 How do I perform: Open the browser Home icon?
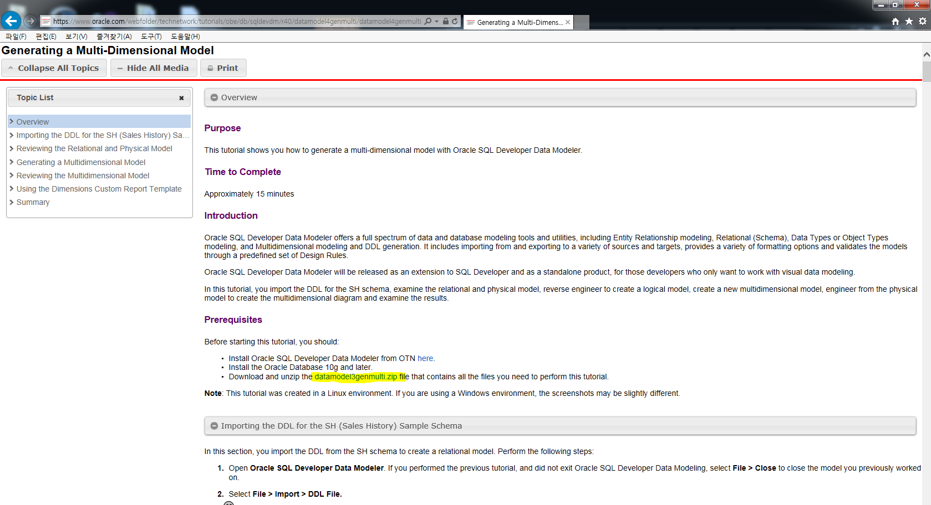coord(895,21)
